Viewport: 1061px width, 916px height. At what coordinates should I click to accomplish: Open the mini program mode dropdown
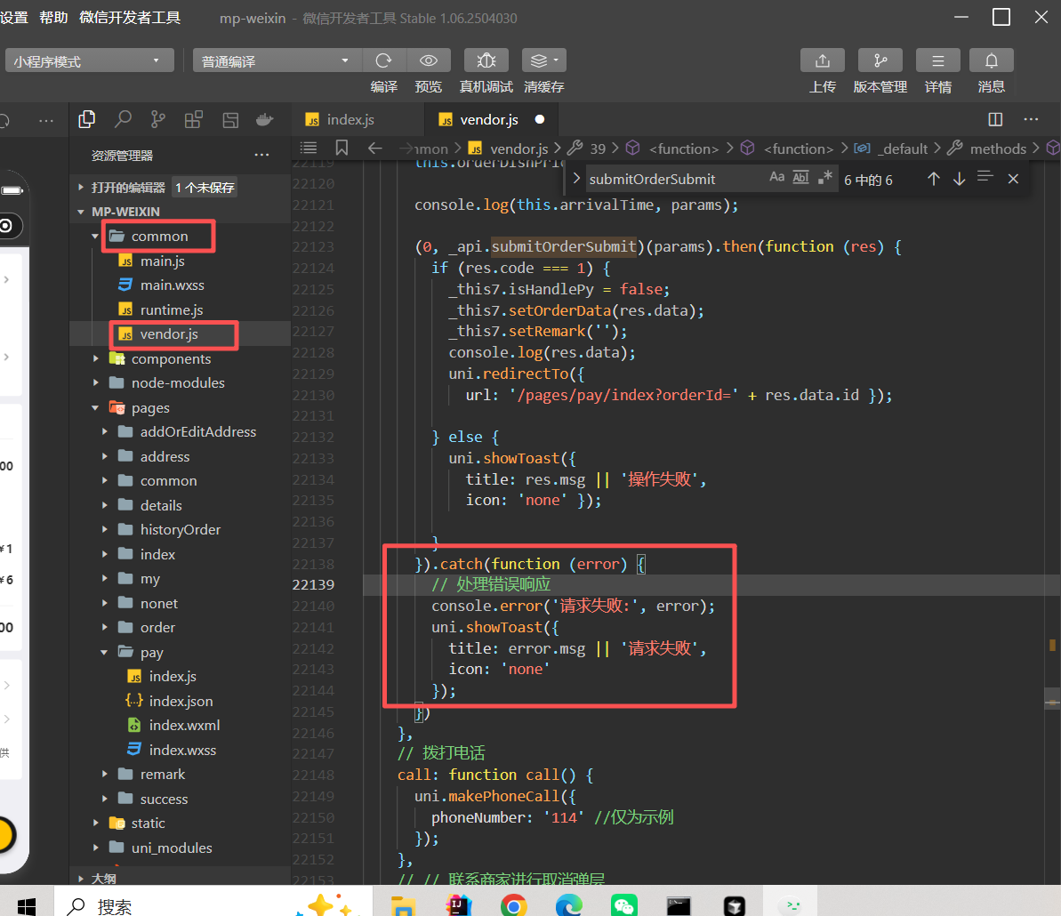[x=89, y=60]
